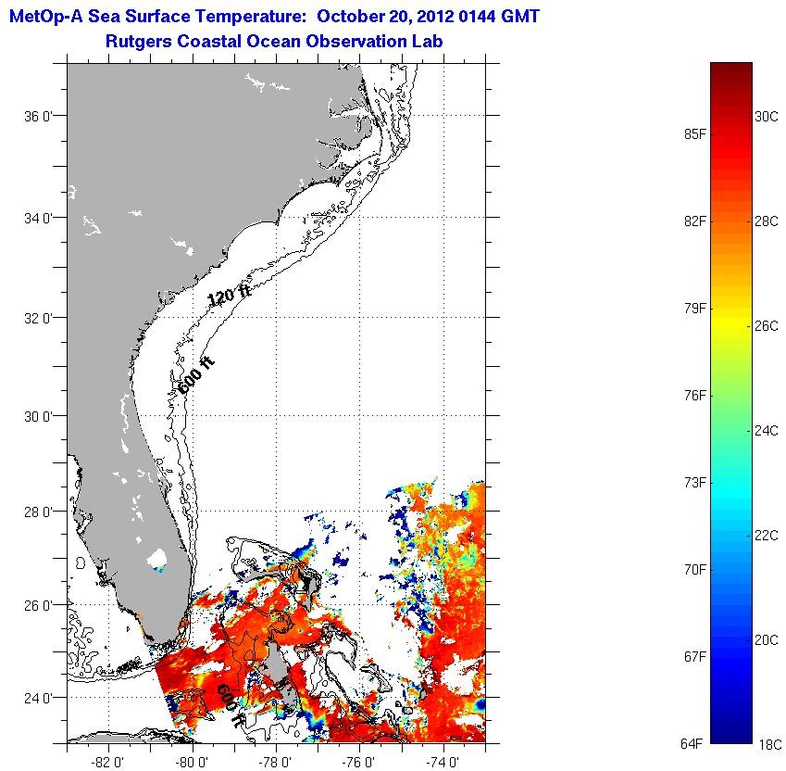Viewport: 786px width, 771px height.
Task: Click the 34 0' latitude label
Action: tap(38, 219)
